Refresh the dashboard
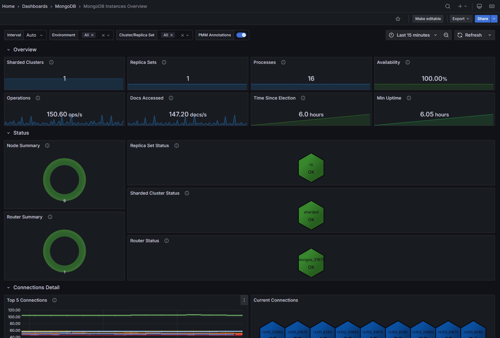Screen dimensions: 500x338 click(x=470, y=35)
